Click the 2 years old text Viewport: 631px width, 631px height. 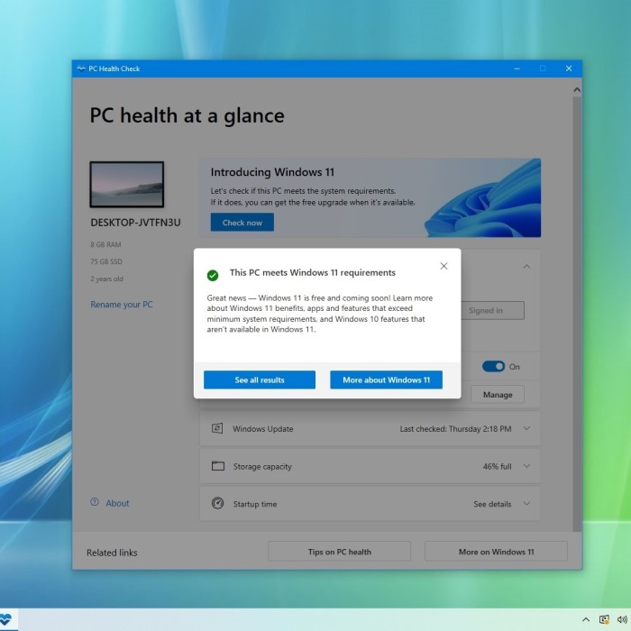[x=106, y=279]
